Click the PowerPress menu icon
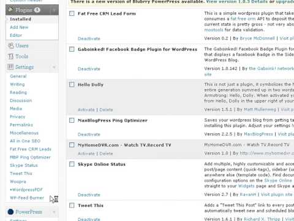The image size is (294, 221). (x=10, y=212)
